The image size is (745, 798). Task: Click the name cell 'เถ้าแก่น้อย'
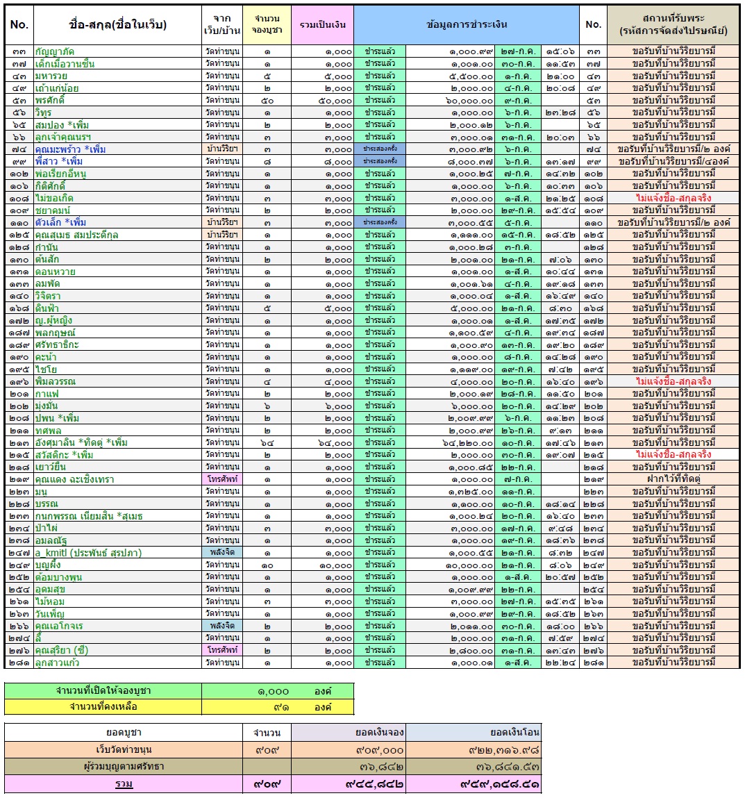tap(117, 88)
